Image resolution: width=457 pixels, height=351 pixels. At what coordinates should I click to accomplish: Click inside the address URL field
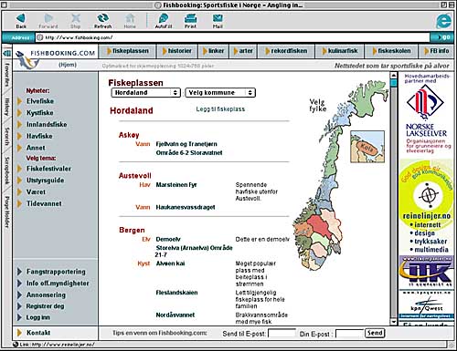(233, 37)
